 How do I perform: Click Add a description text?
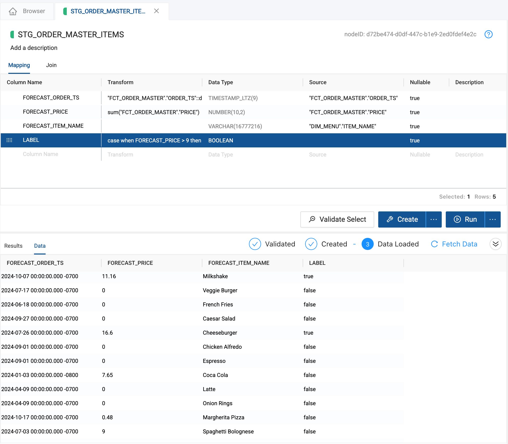[x=34, y=48]
